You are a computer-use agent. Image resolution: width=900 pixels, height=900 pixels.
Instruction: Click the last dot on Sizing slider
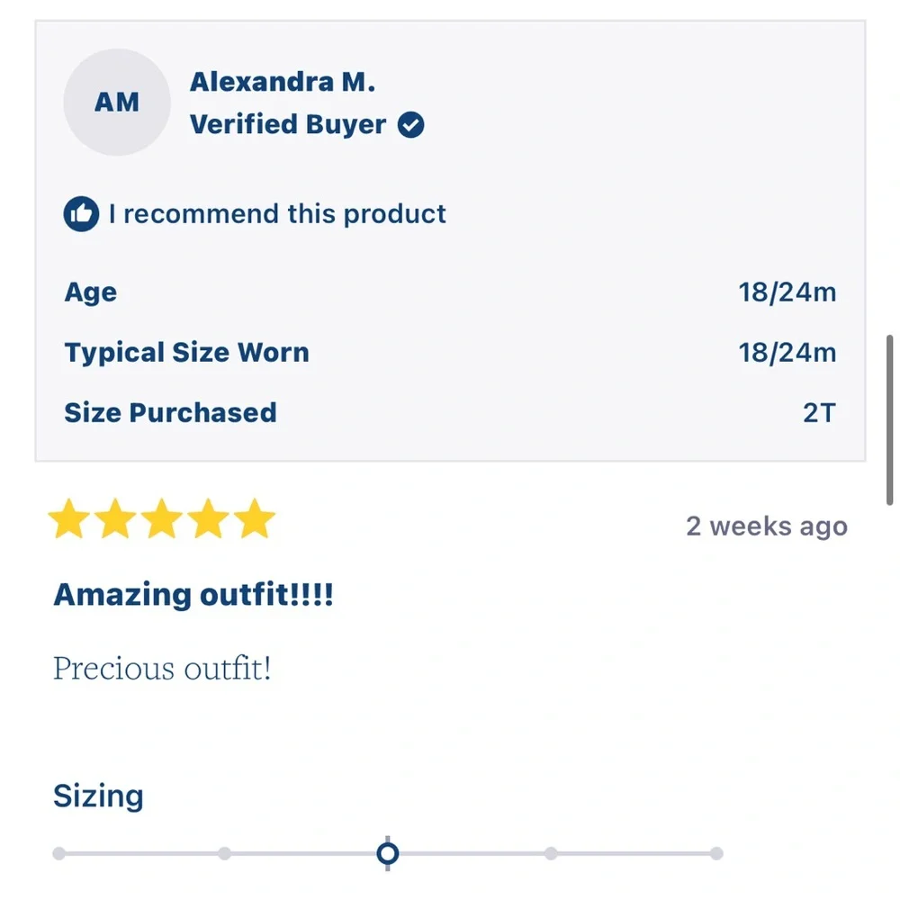pyautogui.click(x=716, y=853)
